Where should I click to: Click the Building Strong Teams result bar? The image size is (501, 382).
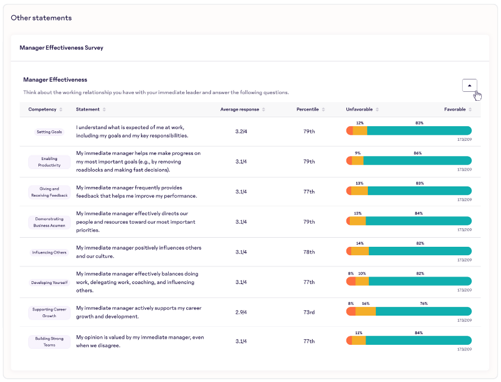(x=409, y=340)
